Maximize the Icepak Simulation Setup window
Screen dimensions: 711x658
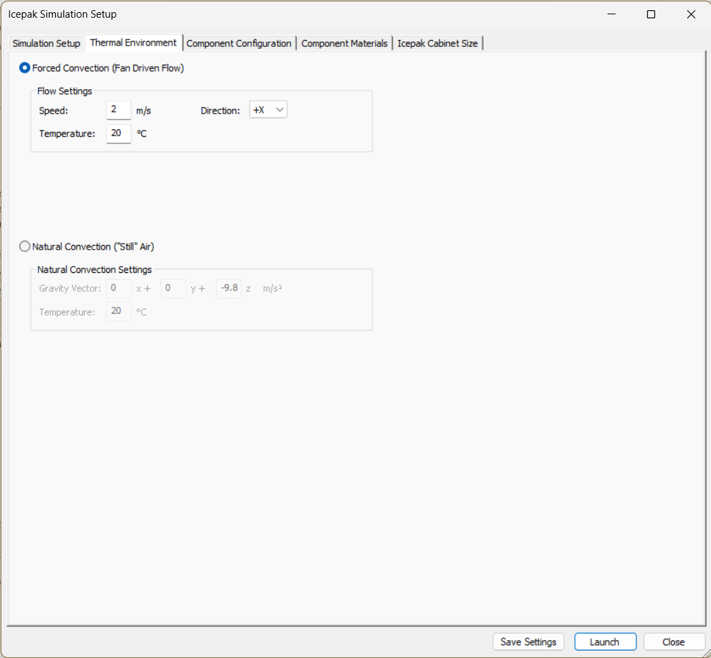click(651, 14)
